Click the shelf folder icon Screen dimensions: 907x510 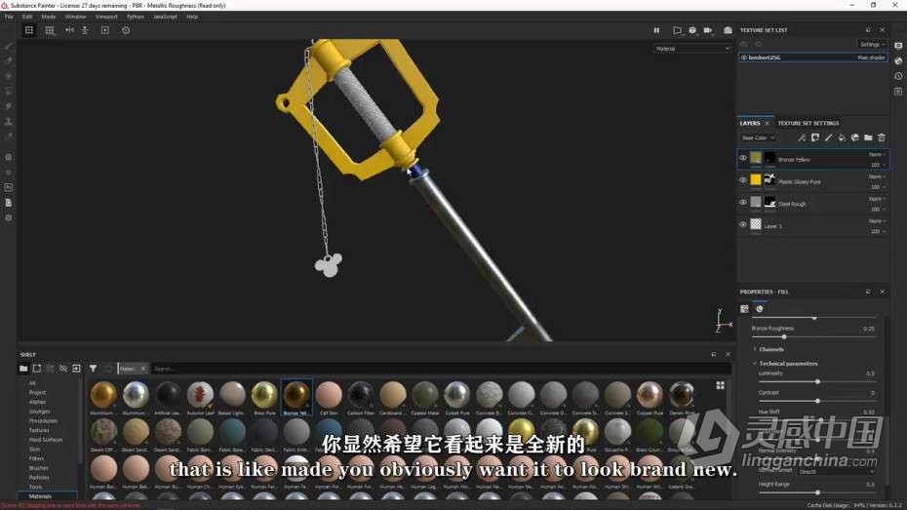pos(23,369)
